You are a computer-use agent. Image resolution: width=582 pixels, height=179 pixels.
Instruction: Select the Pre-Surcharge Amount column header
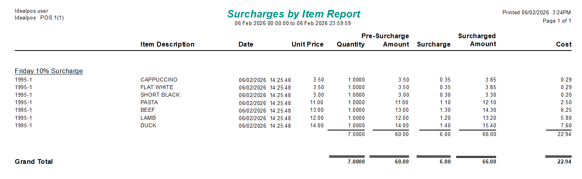click(385, 40)
